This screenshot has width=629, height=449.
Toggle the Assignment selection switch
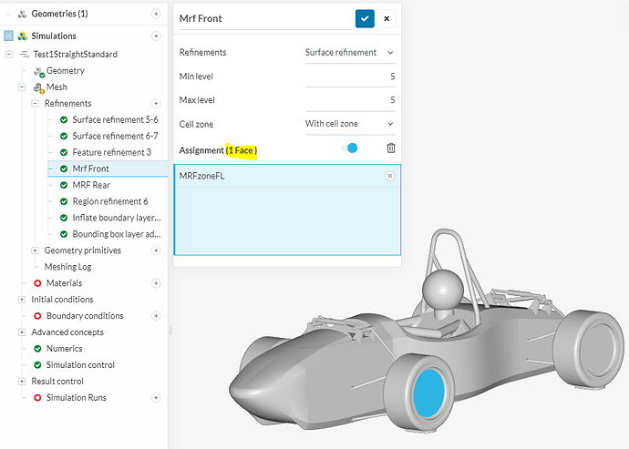point(350,148)
